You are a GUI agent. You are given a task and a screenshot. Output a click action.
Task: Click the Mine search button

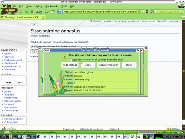click(8, 83)
